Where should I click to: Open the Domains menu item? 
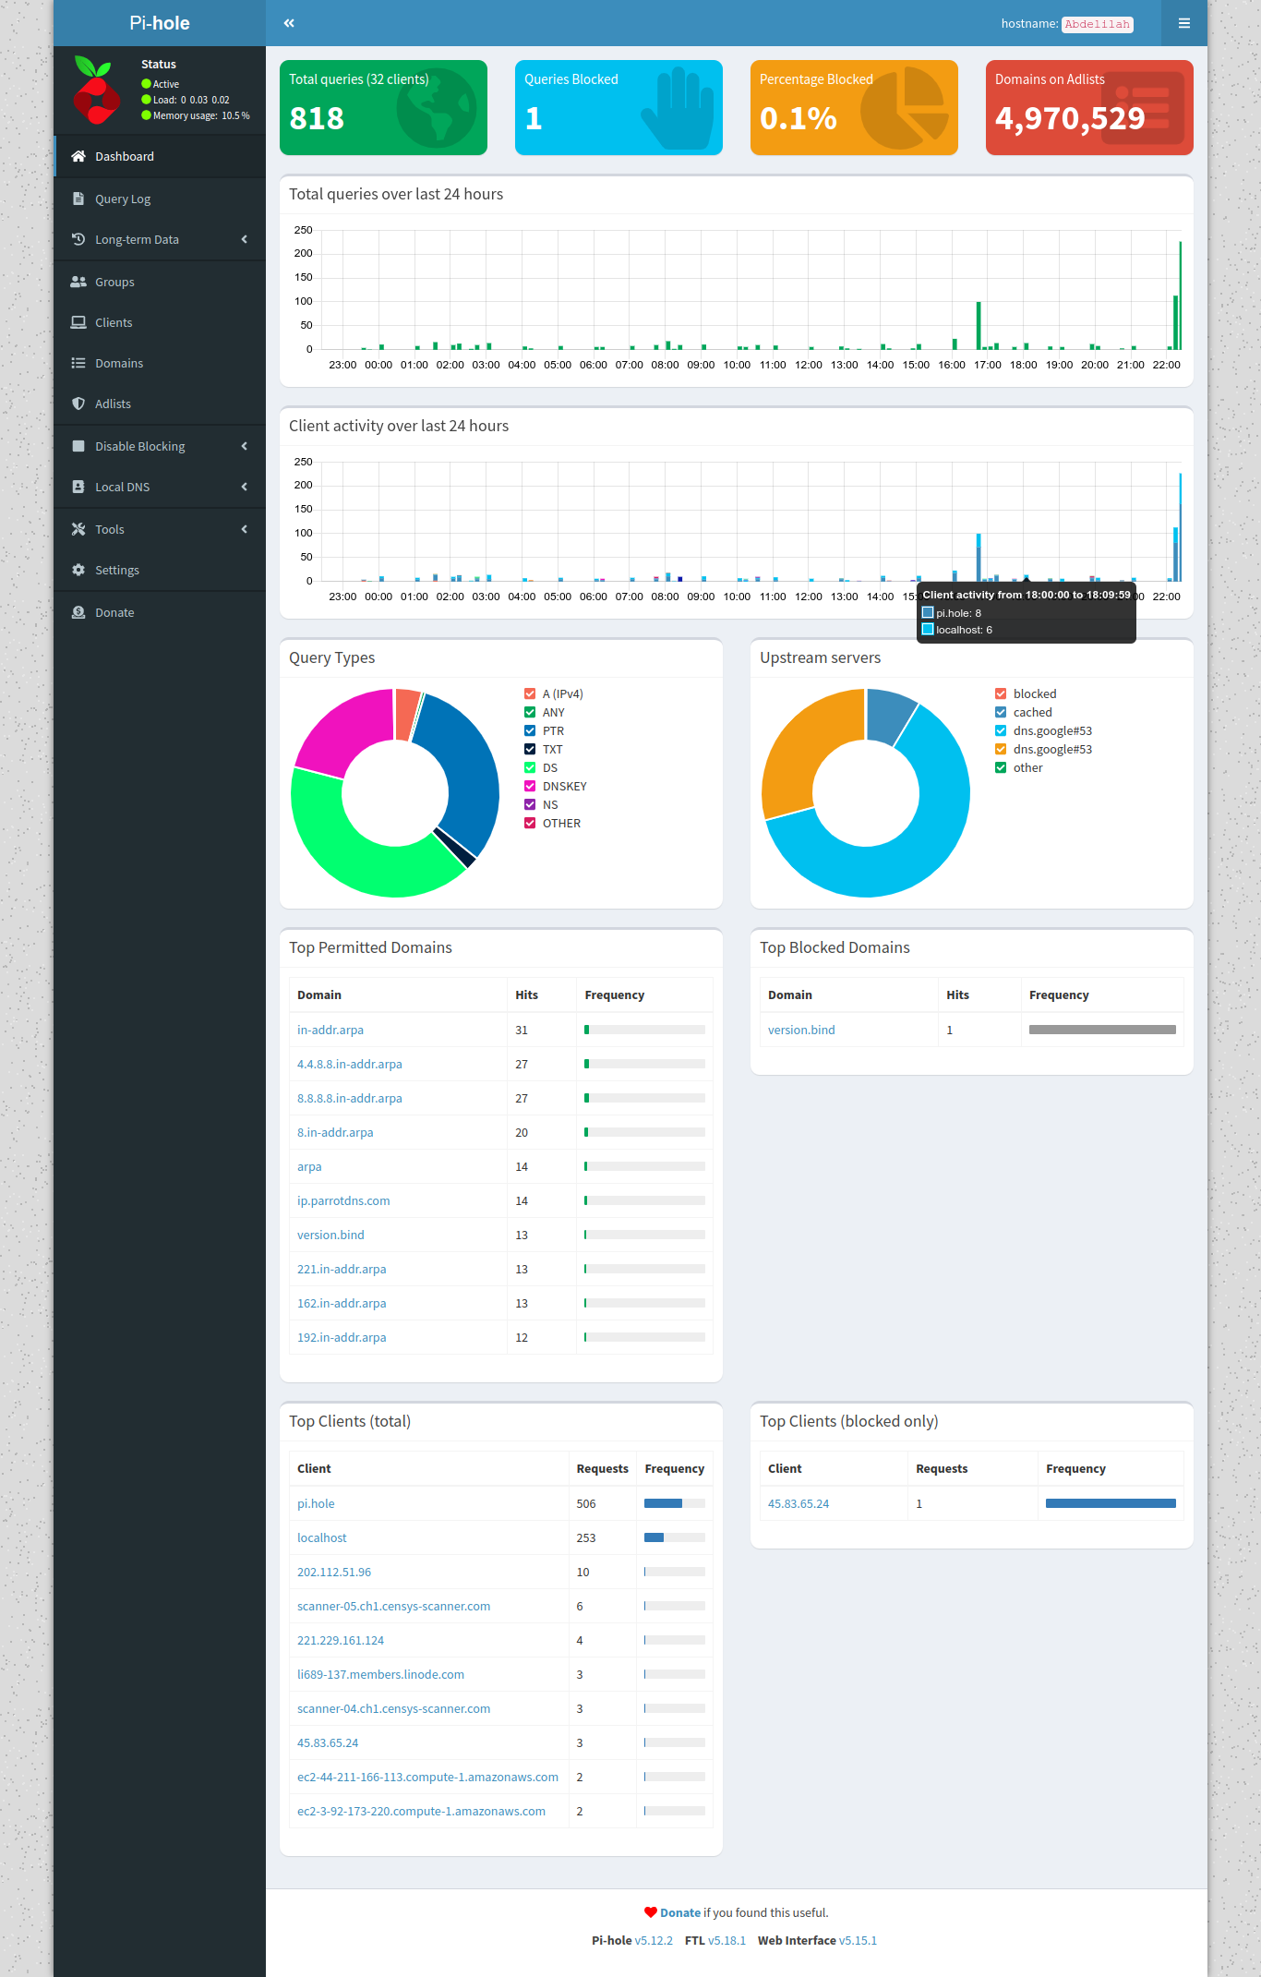(119, 363)
